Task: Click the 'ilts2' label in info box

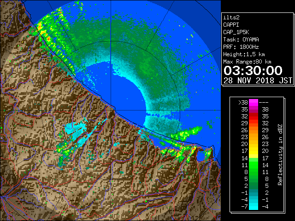Action: pos(231,17)
